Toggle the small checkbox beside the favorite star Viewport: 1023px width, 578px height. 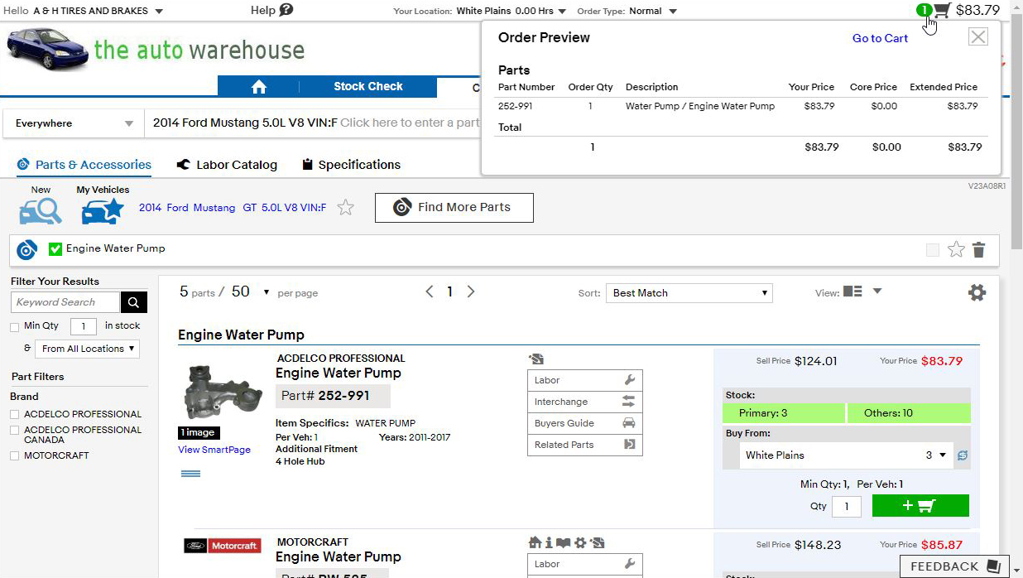click(933, 250)
